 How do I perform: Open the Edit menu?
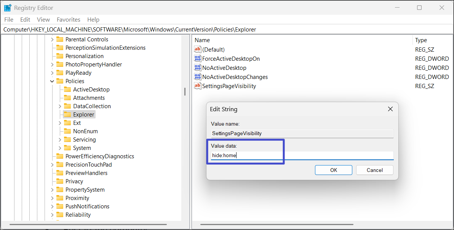tap(25, 20)
